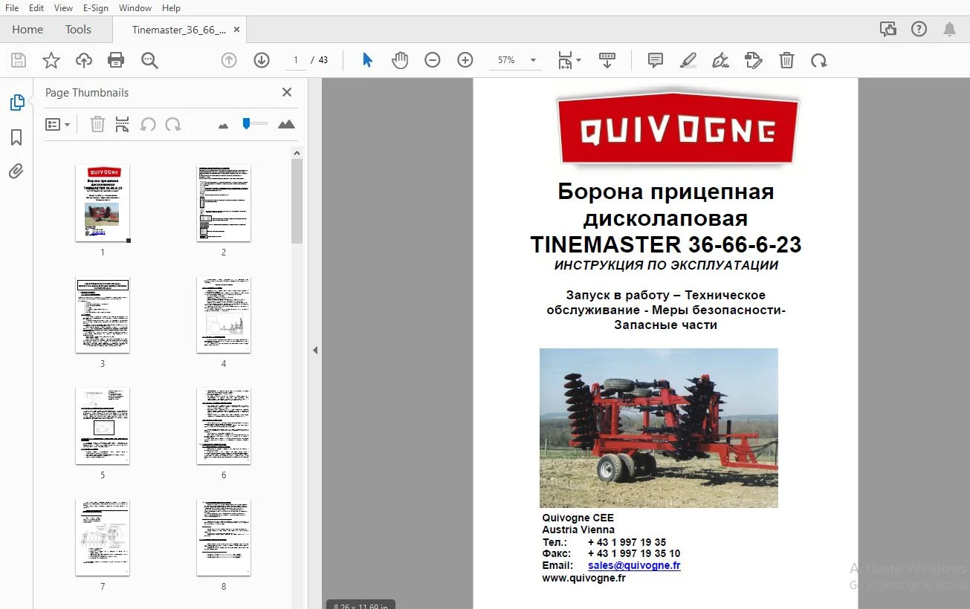Open the Sign document pen tool

click(x=720, y=60)
